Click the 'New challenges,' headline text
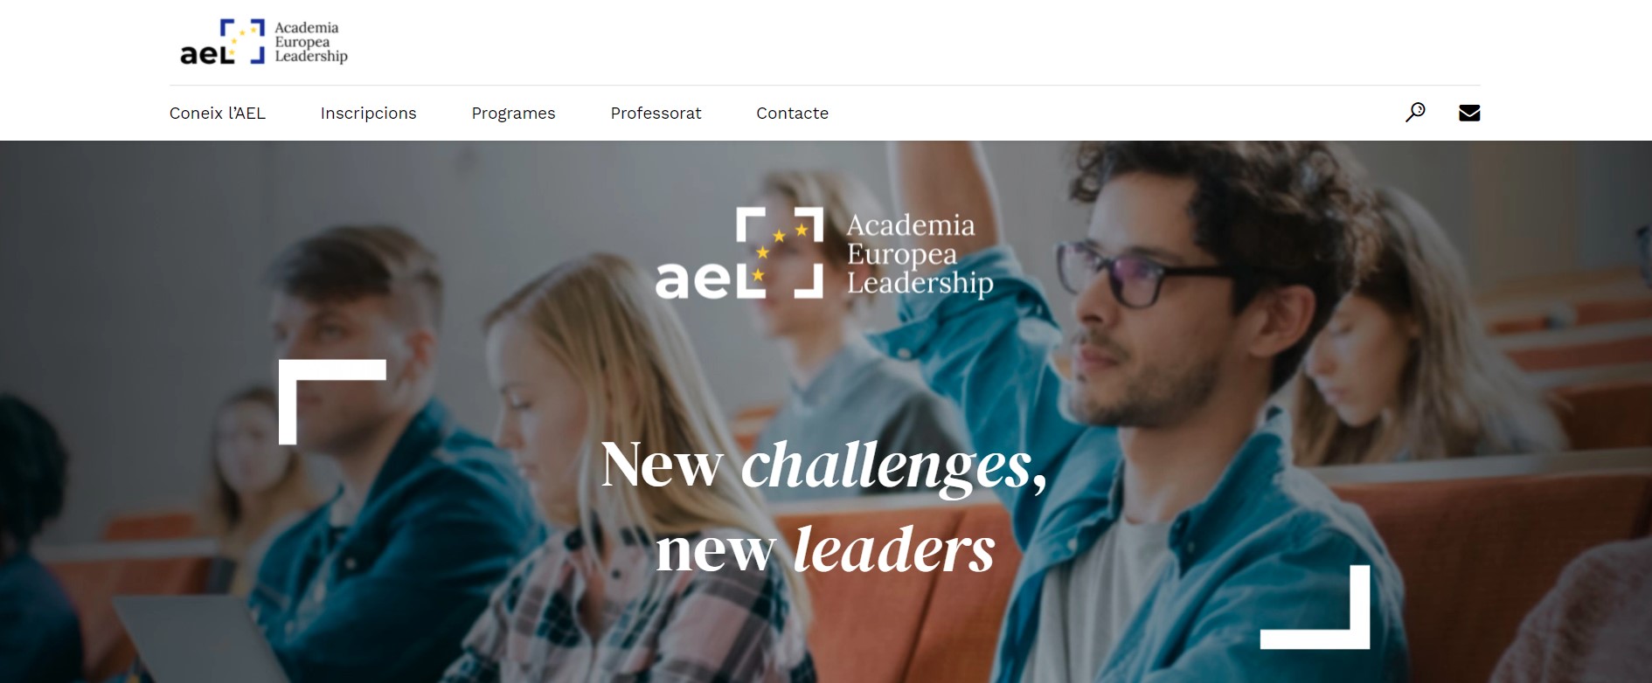Viewport: 1652px width, 683px height. (824, 466)
